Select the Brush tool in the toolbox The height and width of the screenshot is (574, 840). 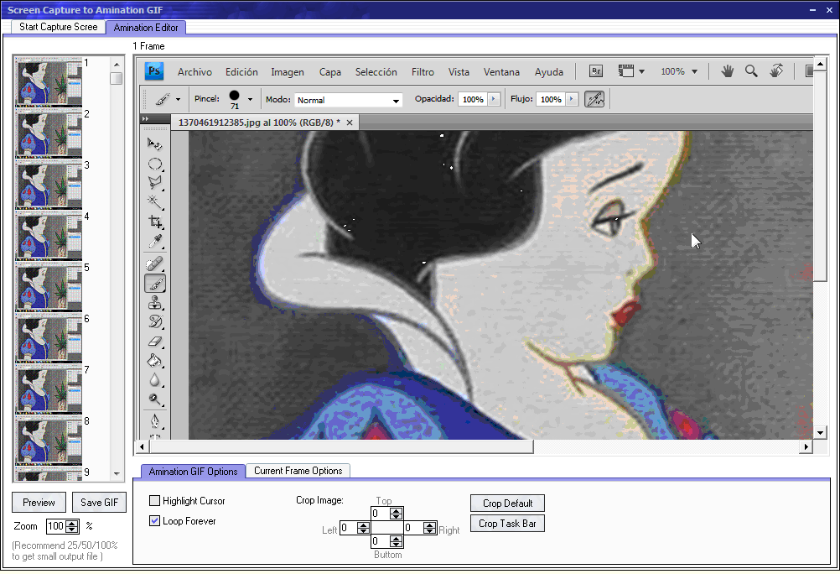[x=155, y=284]
